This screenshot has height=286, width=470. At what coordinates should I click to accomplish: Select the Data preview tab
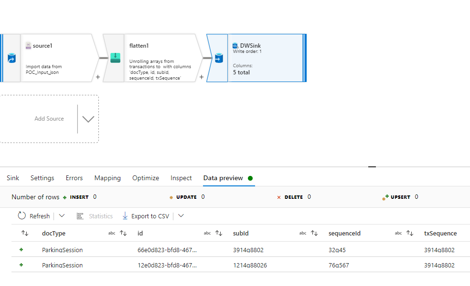(x=223, y=178)
